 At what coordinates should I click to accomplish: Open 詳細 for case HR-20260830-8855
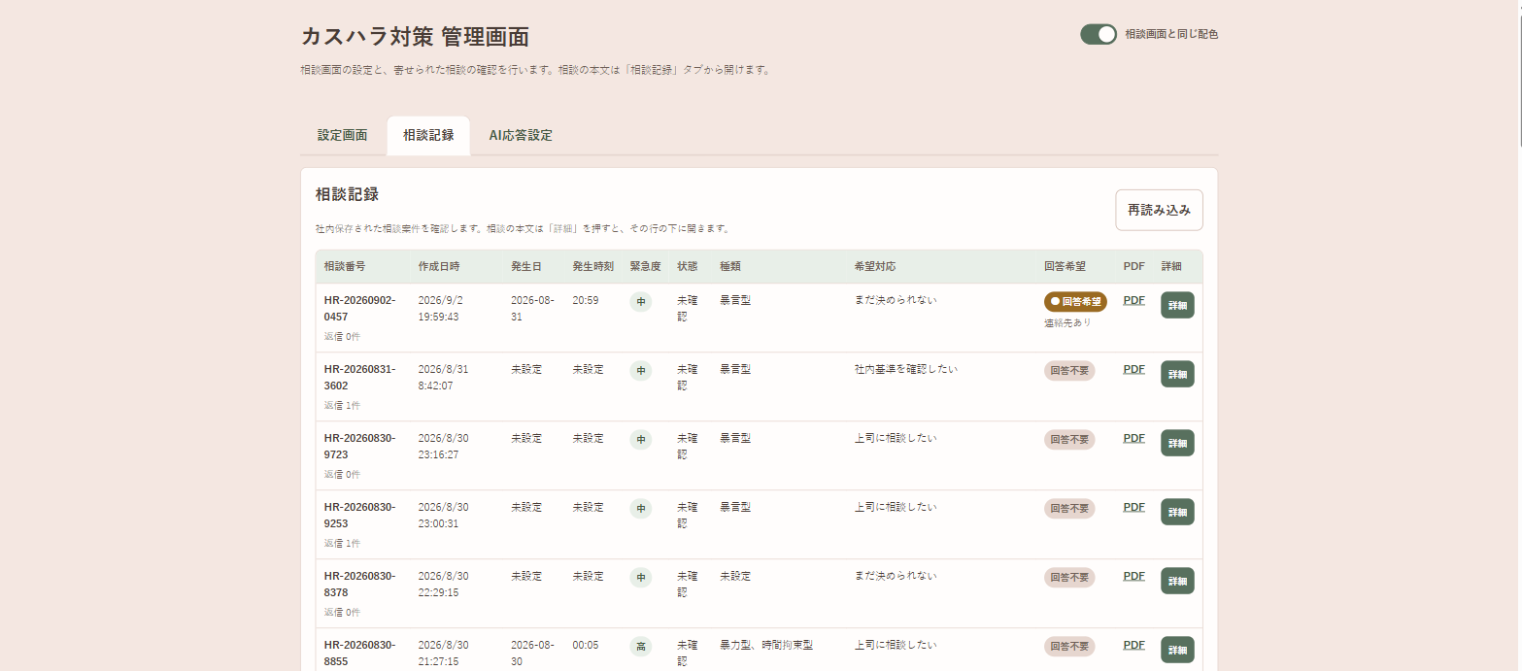(1177, 650)
